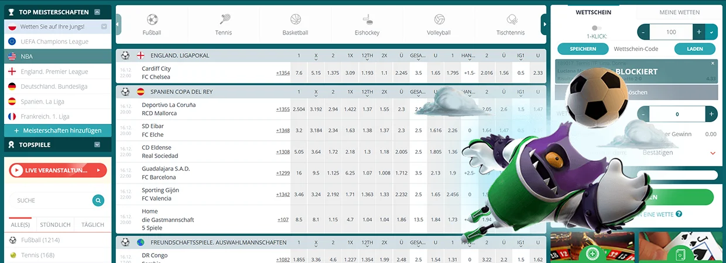Decrease the 100 stake with minus button
This screenshot has width=726, height=263.
(644, 32)
